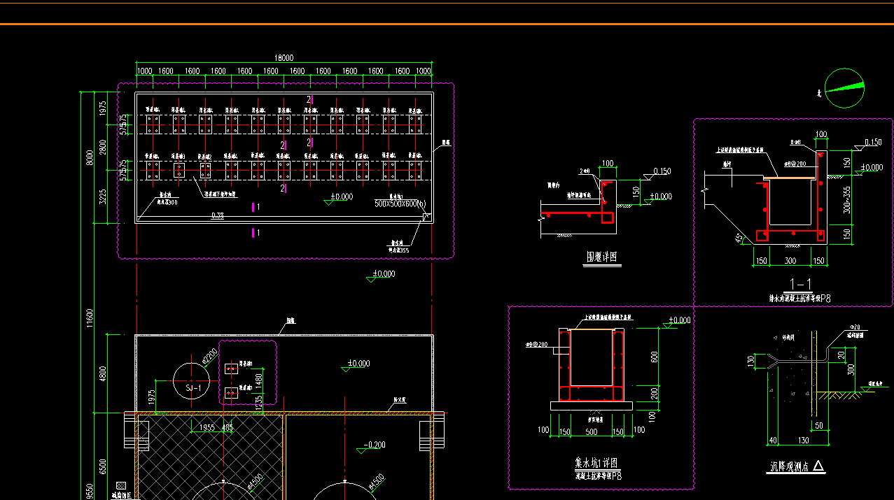Pick the 6500 vertical dimension

(x=103, y=467)
